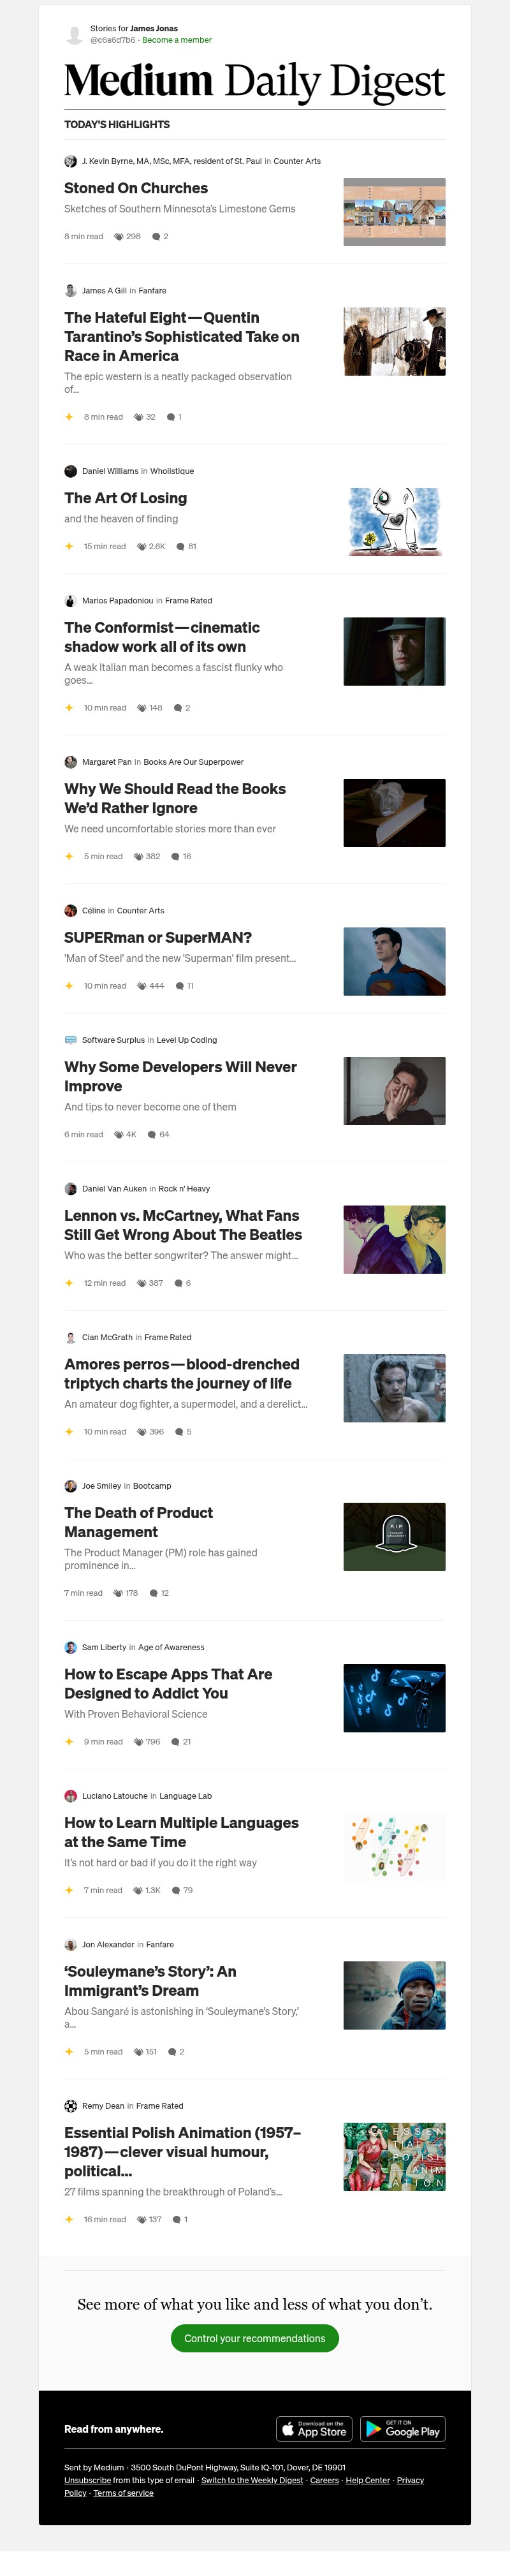This screenshot has width=510, height=2552.
Task: Open the Help Center footer link
Action: 367,2481
